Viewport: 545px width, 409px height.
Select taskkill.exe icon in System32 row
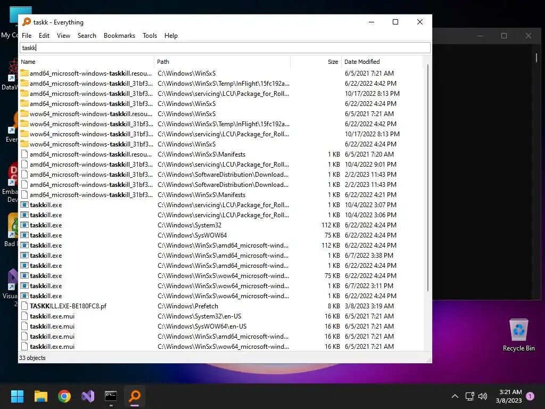(24, 225)
